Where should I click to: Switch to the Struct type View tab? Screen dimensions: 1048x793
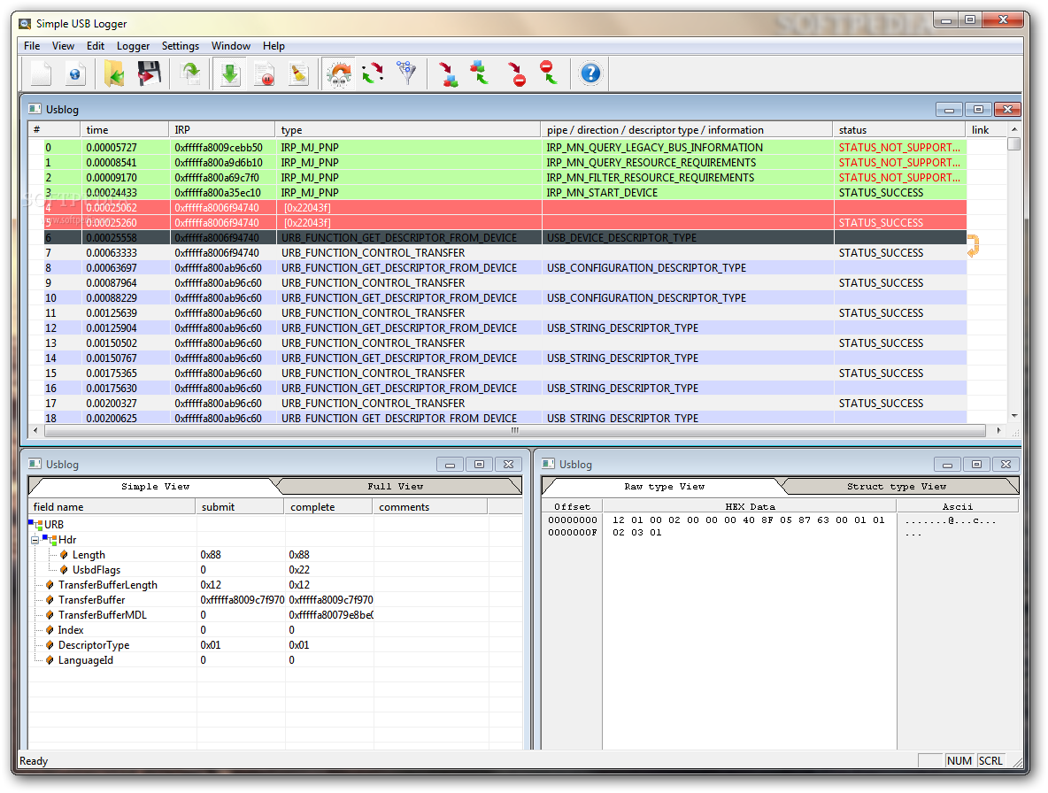(x=897, y=487)
